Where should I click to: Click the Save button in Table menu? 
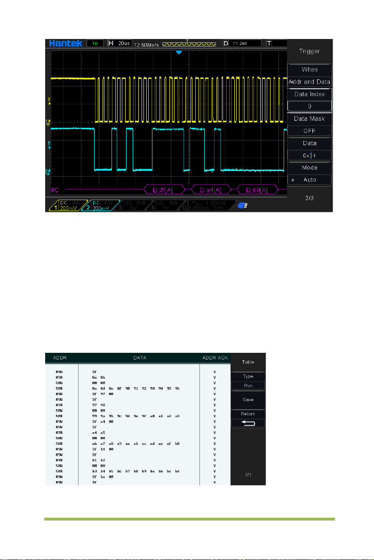point(248,400)
